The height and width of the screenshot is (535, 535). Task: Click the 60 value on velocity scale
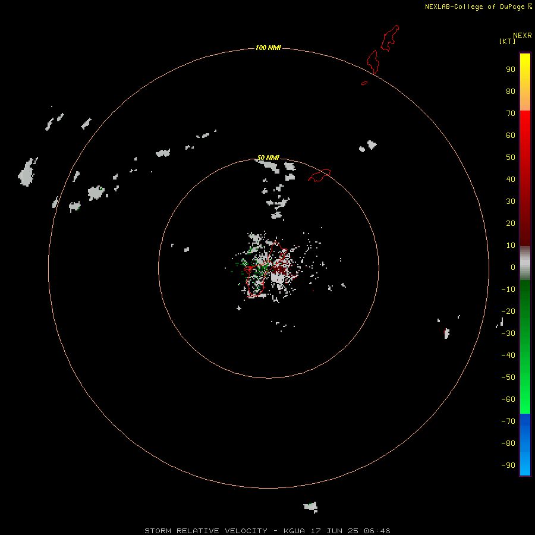[x=511, y=135]
